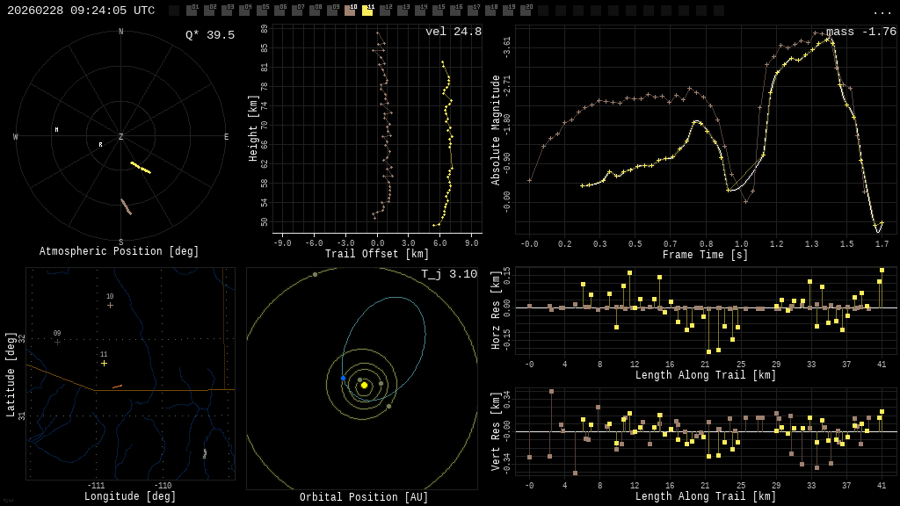Select the station 20 indicator square
This screenshot has width=900, height=506.
tap(526, 11)
